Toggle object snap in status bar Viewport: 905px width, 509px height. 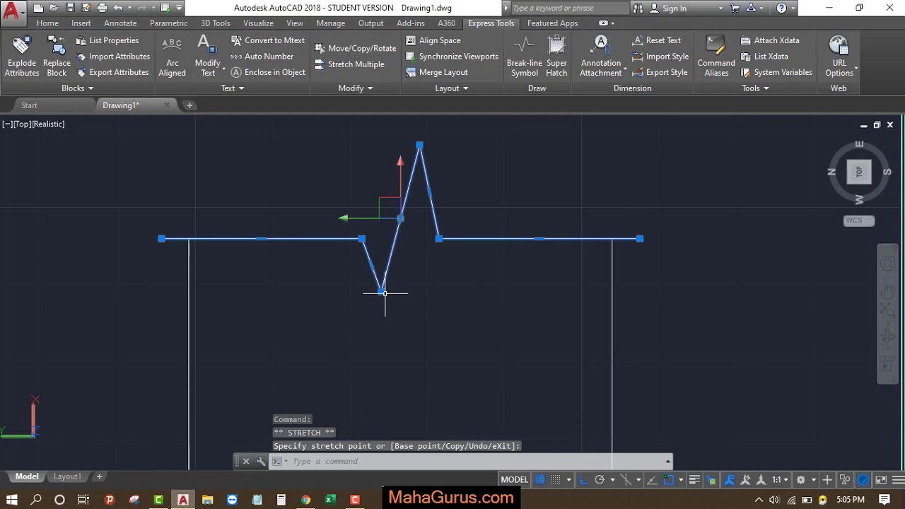[669, 480]
